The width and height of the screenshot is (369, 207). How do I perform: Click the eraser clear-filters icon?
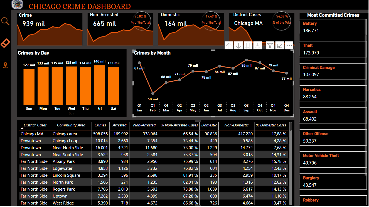click(x=5, y=43)
